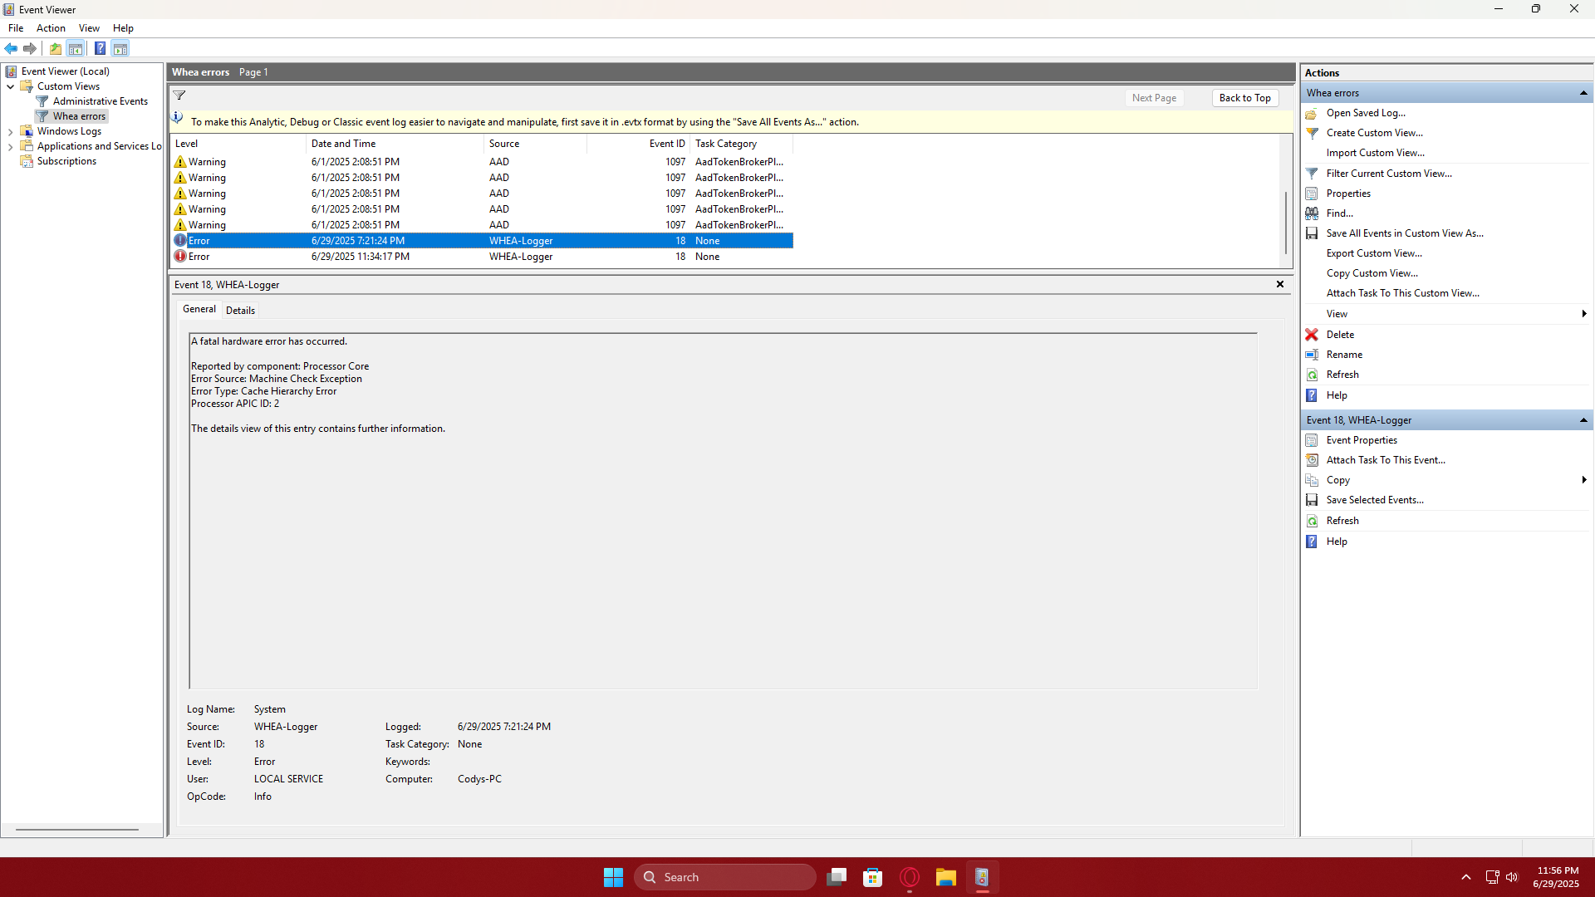Select Administrative Events in tree

[101, 101]
